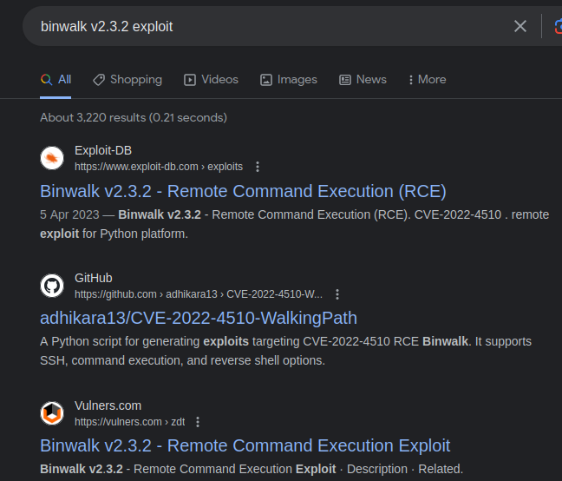Open the Images search tab

pyautogui.click(x=289, y=79)
